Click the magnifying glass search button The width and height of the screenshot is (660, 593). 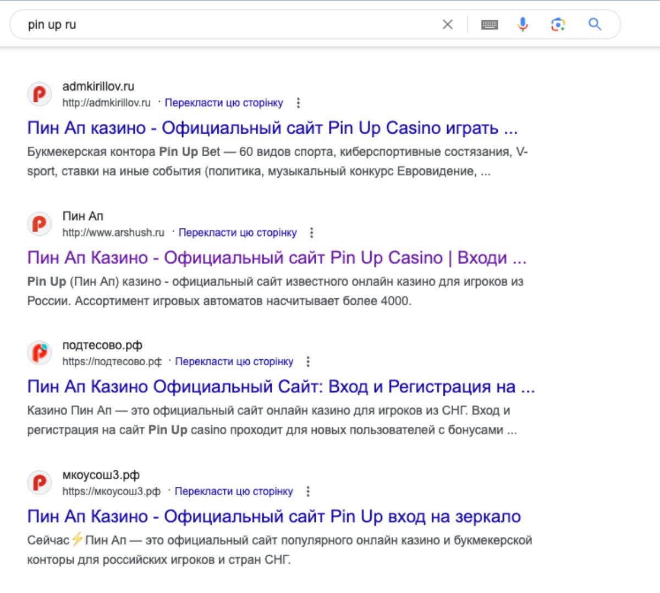click(x=595, y=24)
